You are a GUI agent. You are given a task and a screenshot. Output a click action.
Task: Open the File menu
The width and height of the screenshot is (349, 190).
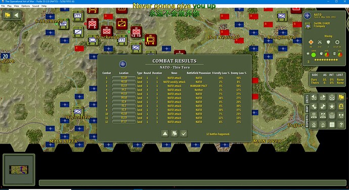click(3, 6)
